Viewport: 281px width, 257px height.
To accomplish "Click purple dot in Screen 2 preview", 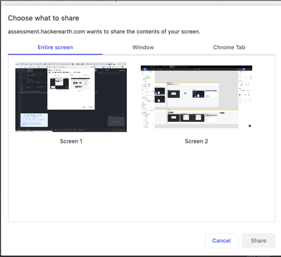I will [x=185, y=93].
